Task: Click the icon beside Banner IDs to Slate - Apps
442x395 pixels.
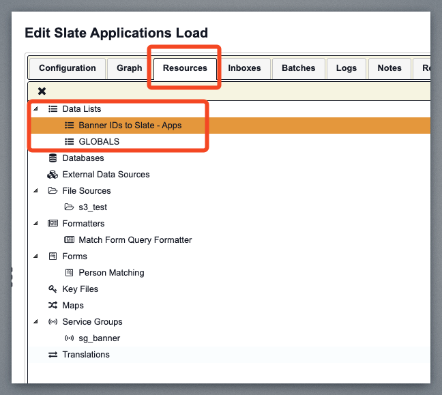Action: (70, 125)
